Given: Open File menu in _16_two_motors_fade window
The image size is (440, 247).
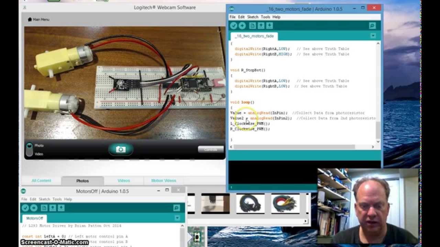Looking at the screenshot, I should [x=232, y=17].
